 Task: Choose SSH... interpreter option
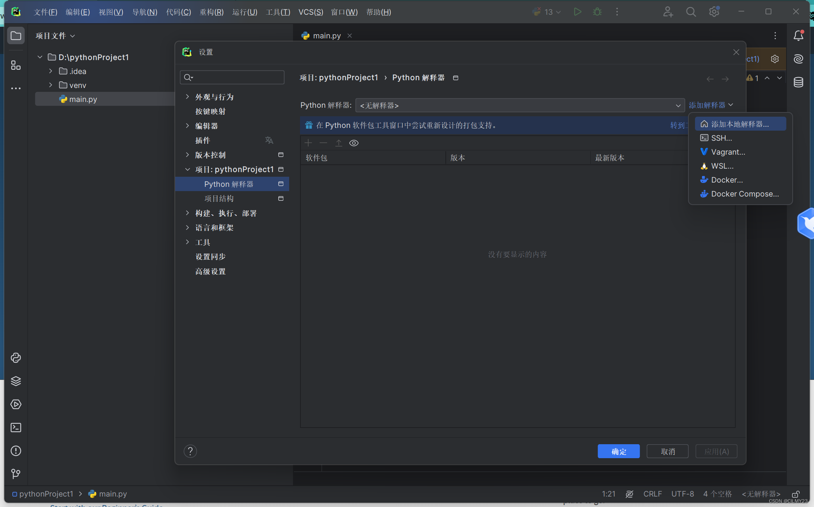click(740, 138)
